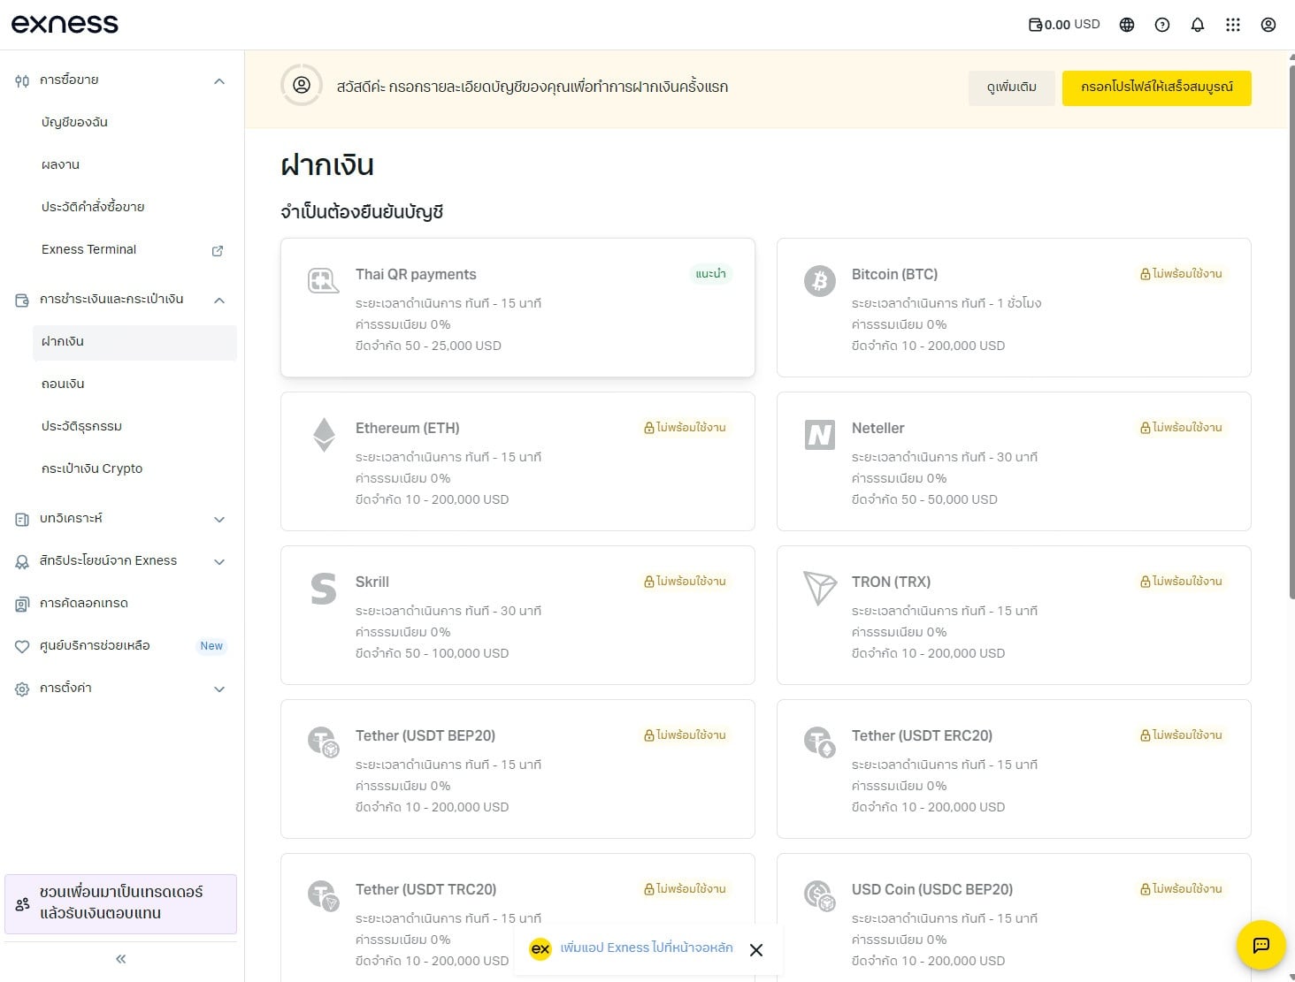1295x982 pixels.
Task: Click the Exness logo
Action: (x=65, y=24)
